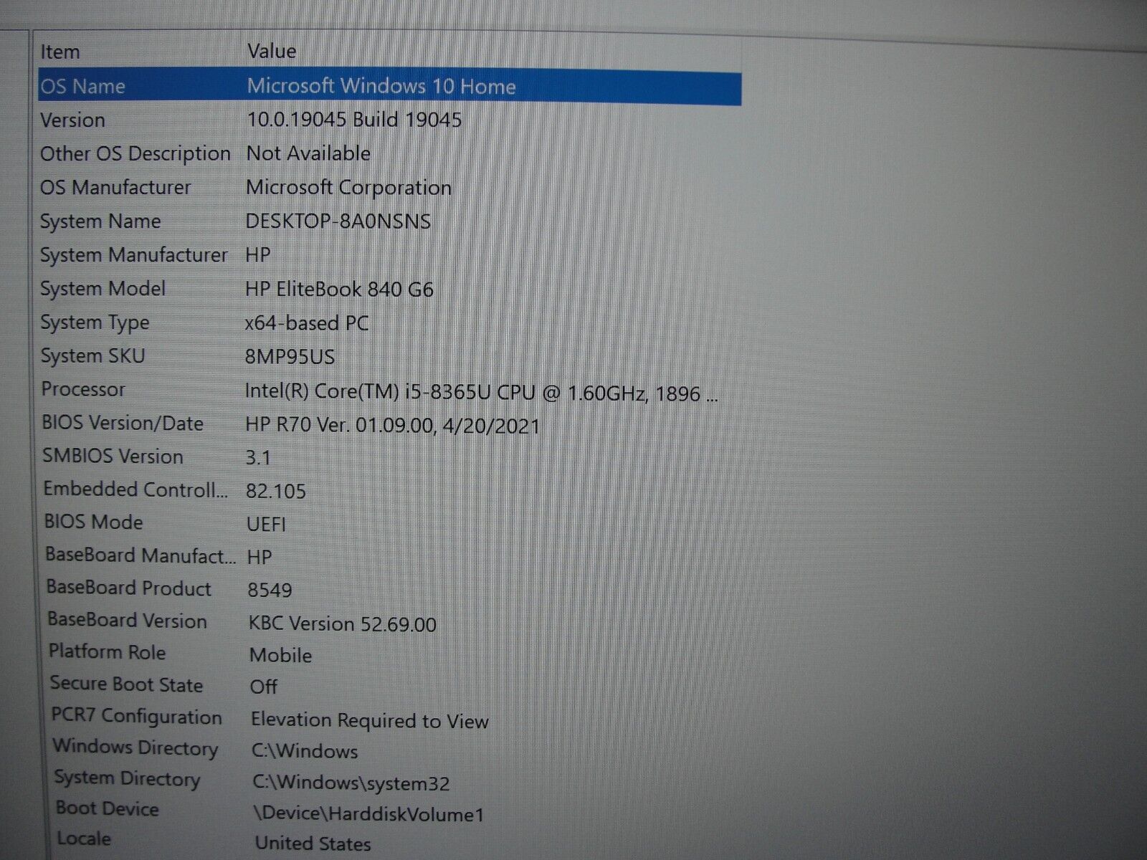
Task: Select the Processor row label
Action: [83, 389]
